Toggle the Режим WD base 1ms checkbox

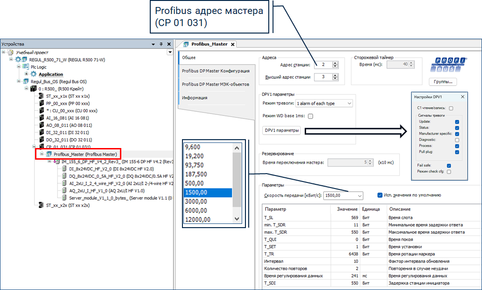coord(310,116)
